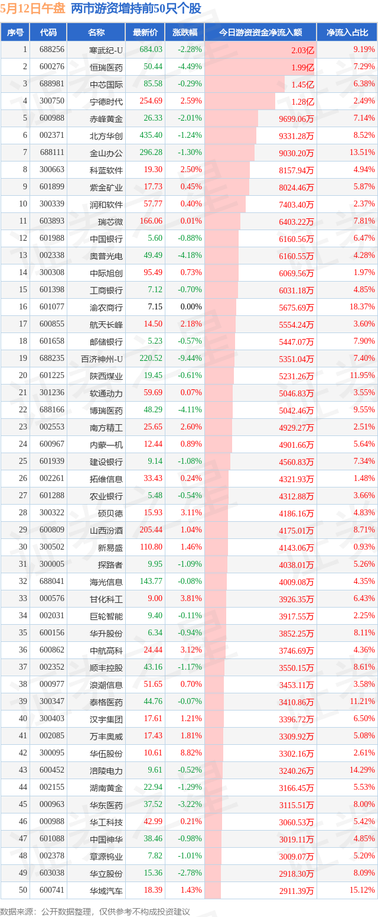Select stock name 涪陵电力

coord(106,770)
